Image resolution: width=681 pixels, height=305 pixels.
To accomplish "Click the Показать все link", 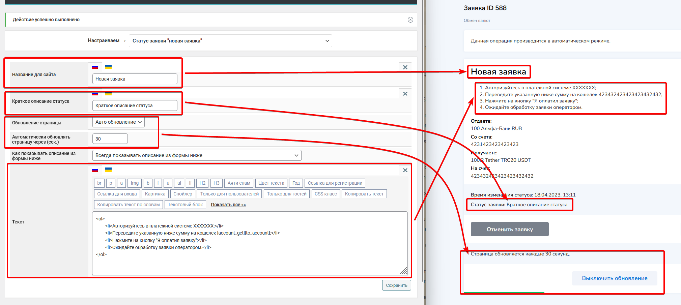I will pyautogui.click(x=228, y=205).
